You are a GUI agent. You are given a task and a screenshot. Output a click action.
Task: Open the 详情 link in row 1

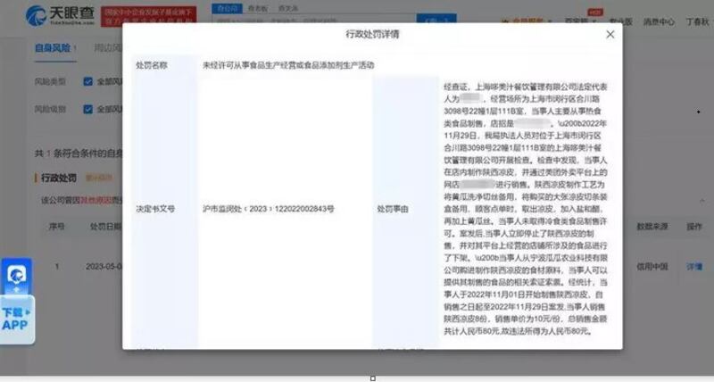tap(694, 266)
